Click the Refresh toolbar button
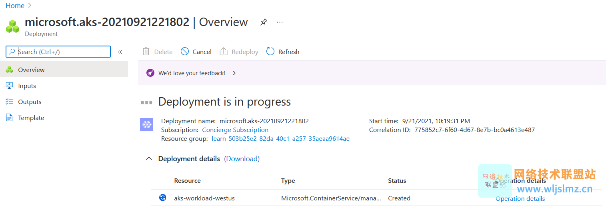The width and height of the screenshot is (606, 220). 283,52
